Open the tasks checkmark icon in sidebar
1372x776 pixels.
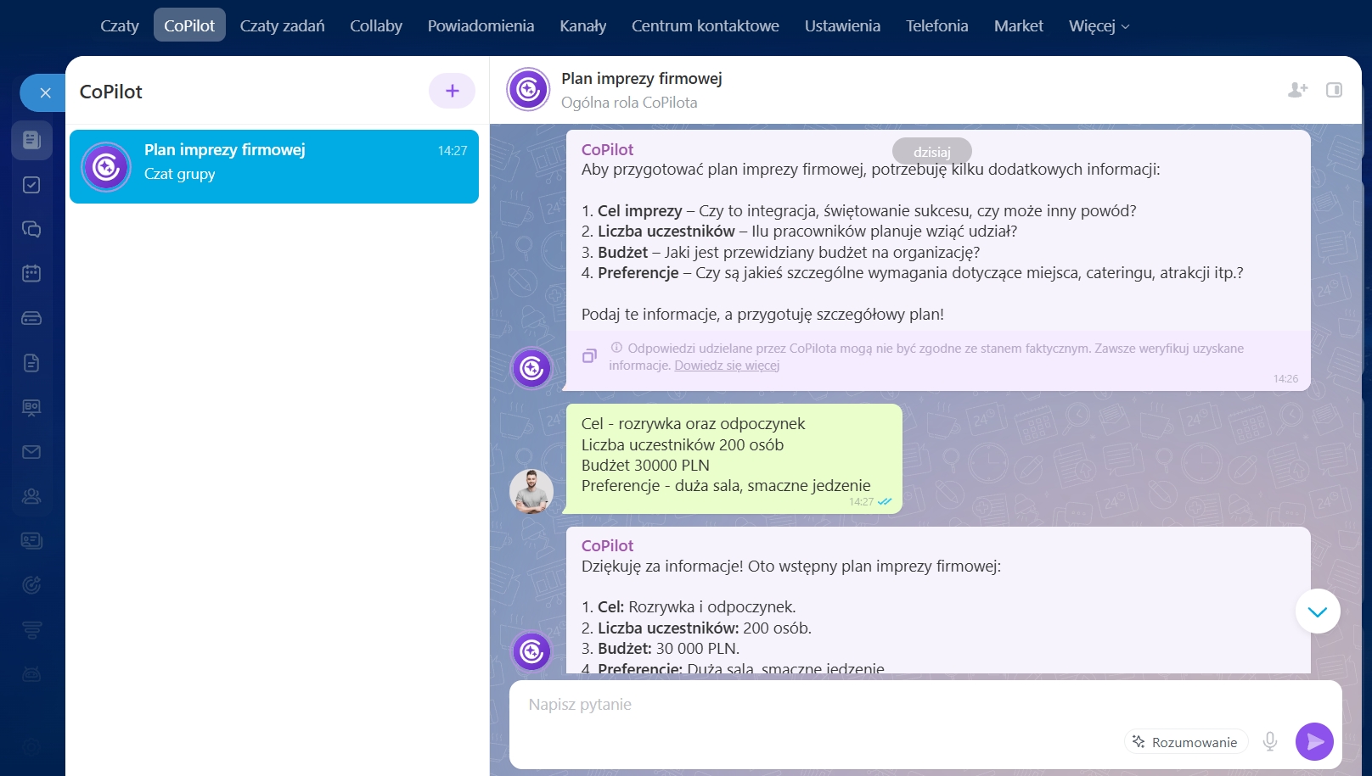click(31, 185)
